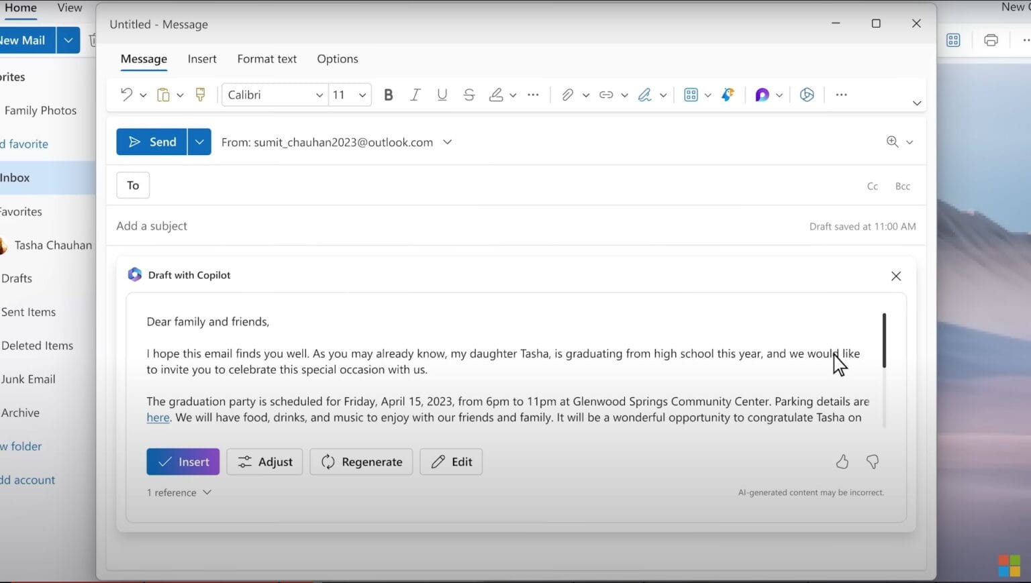This screenshot has width=1031, height=583.
Task: Click the printer icon at top right
Action: (x=991, y=40)
